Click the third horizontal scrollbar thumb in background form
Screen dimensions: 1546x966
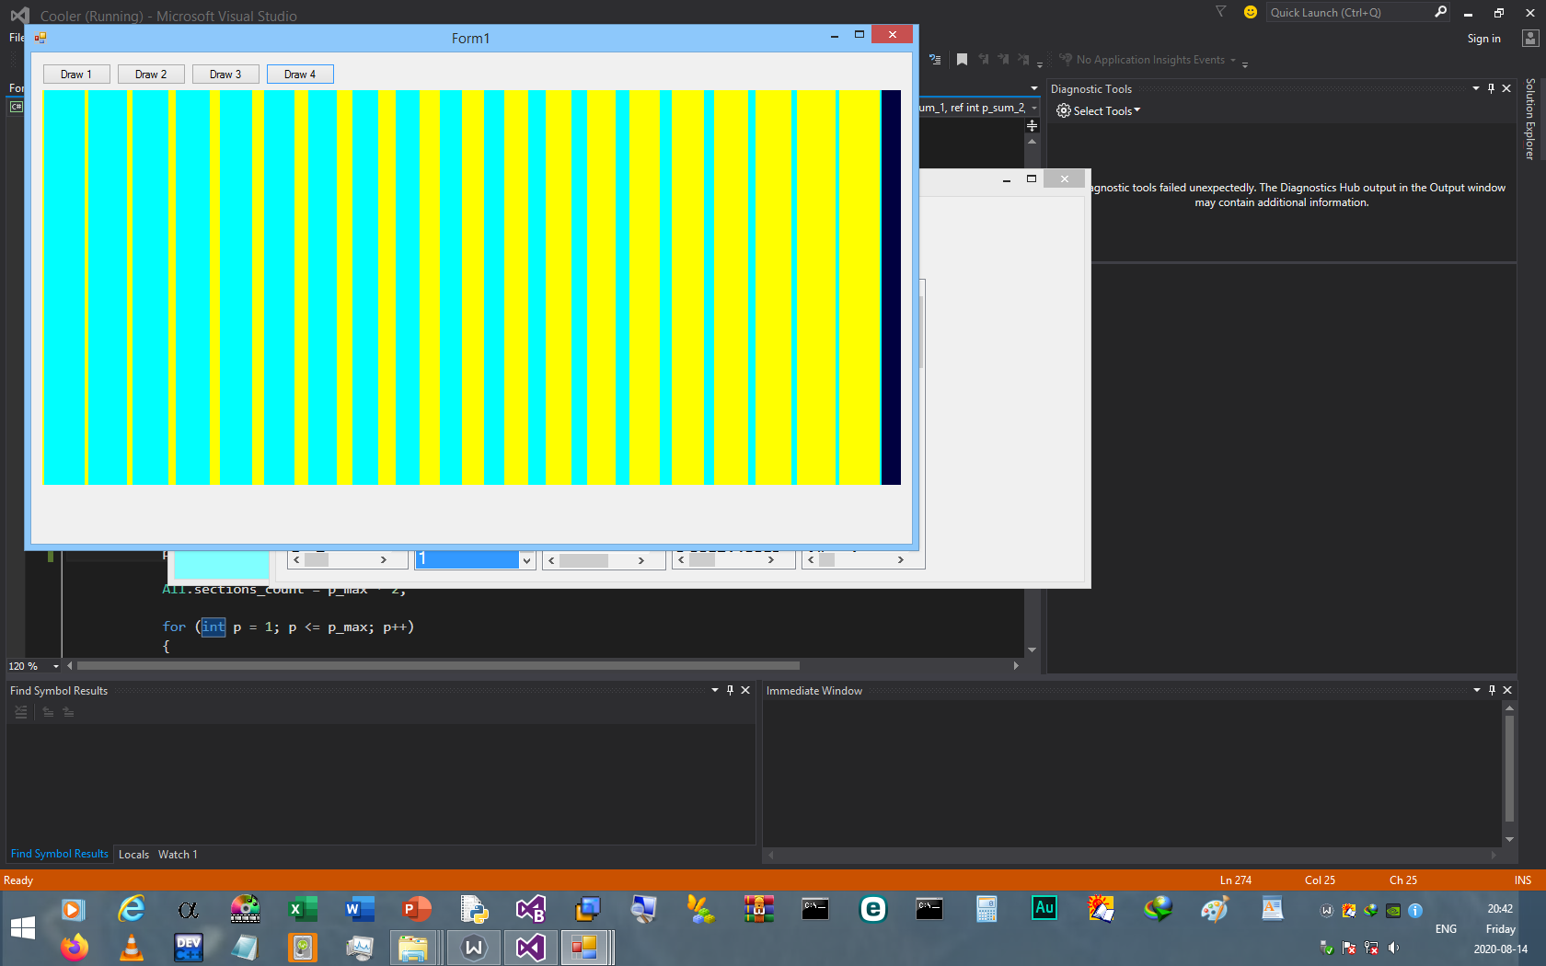(702, 559)
